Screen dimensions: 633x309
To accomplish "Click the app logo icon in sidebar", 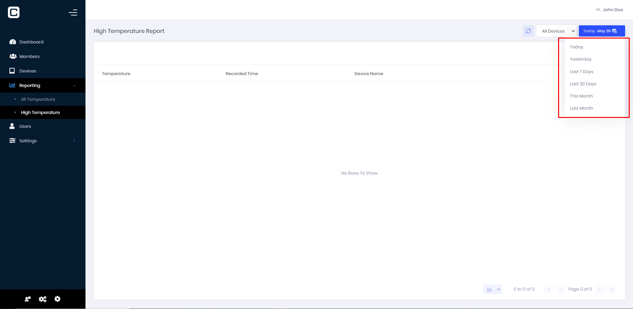I will tap(14, 13).
